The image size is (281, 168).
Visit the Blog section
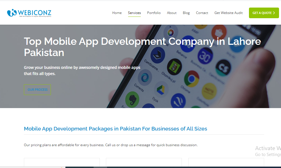pos(186,13)
